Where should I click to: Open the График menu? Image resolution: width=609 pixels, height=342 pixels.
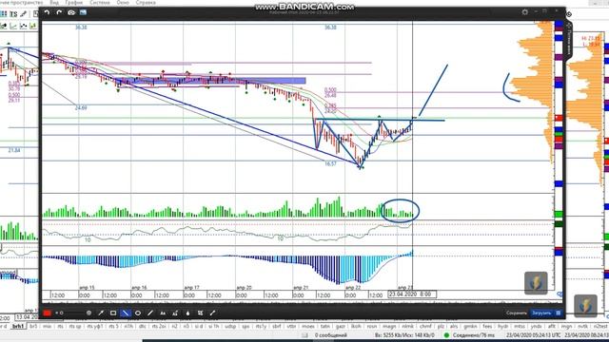click(74, 2)
